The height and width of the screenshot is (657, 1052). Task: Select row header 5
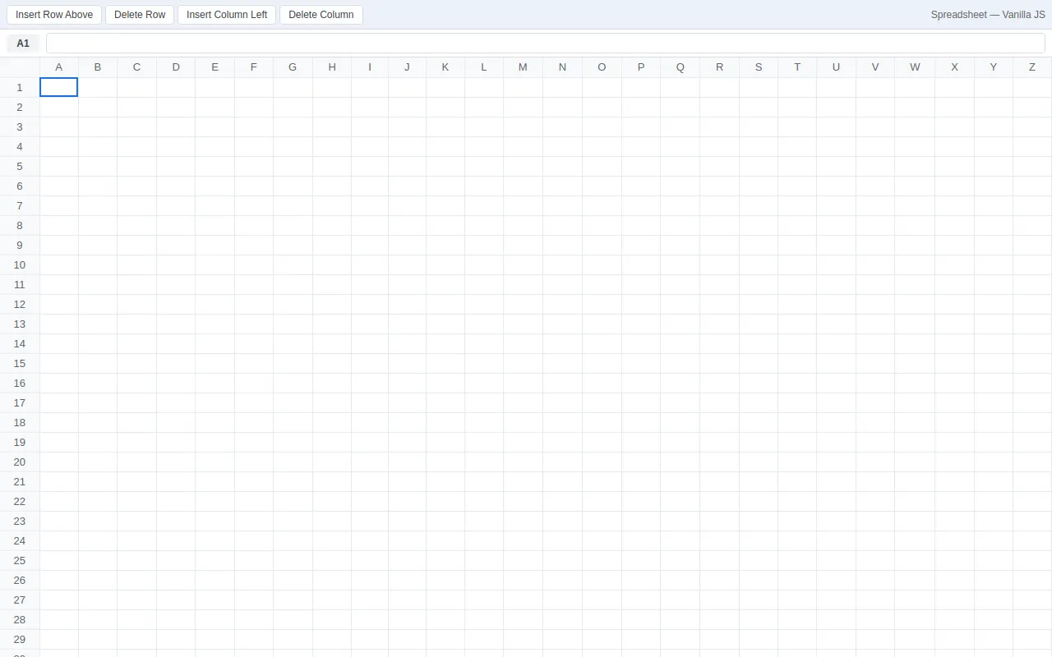pyautogui.click(x=20, y=166)
